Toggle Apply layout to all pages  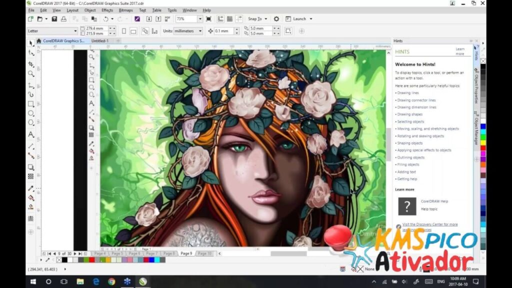coord(145,31)
